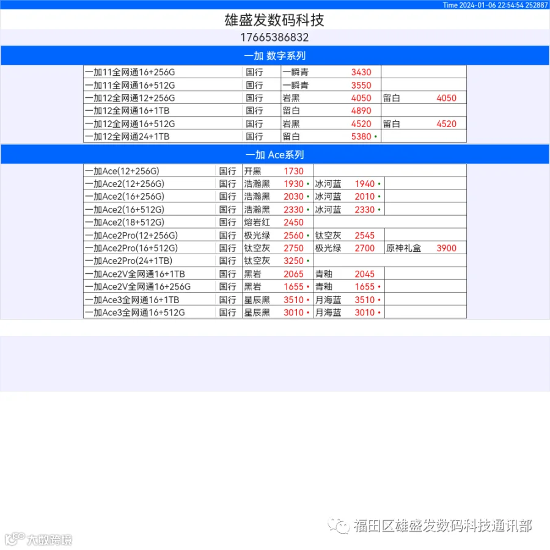Screen dimensions: 550x550
Task: Select the price 3430
Action: tap(361, 72)
